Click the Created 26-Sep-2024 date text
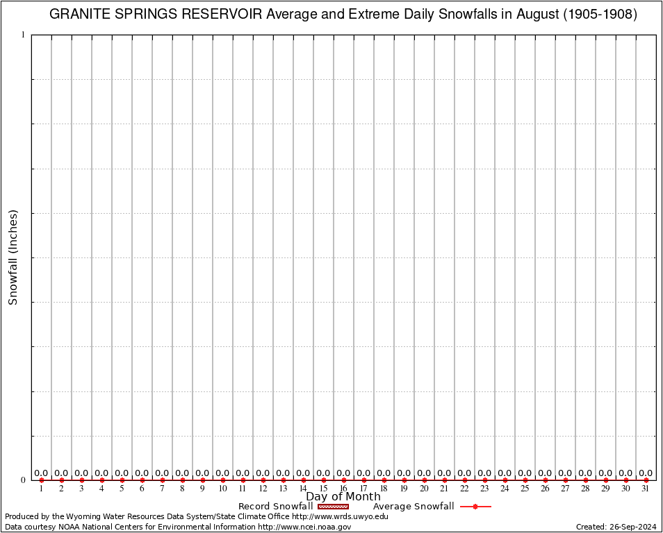Image resolution: width=663 pixels, height=533 pixels. coord(616,527)
